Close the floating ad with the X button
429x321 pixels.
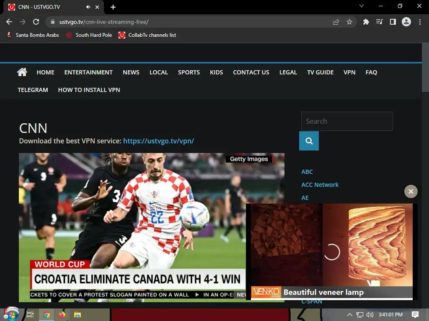[411, 191]
